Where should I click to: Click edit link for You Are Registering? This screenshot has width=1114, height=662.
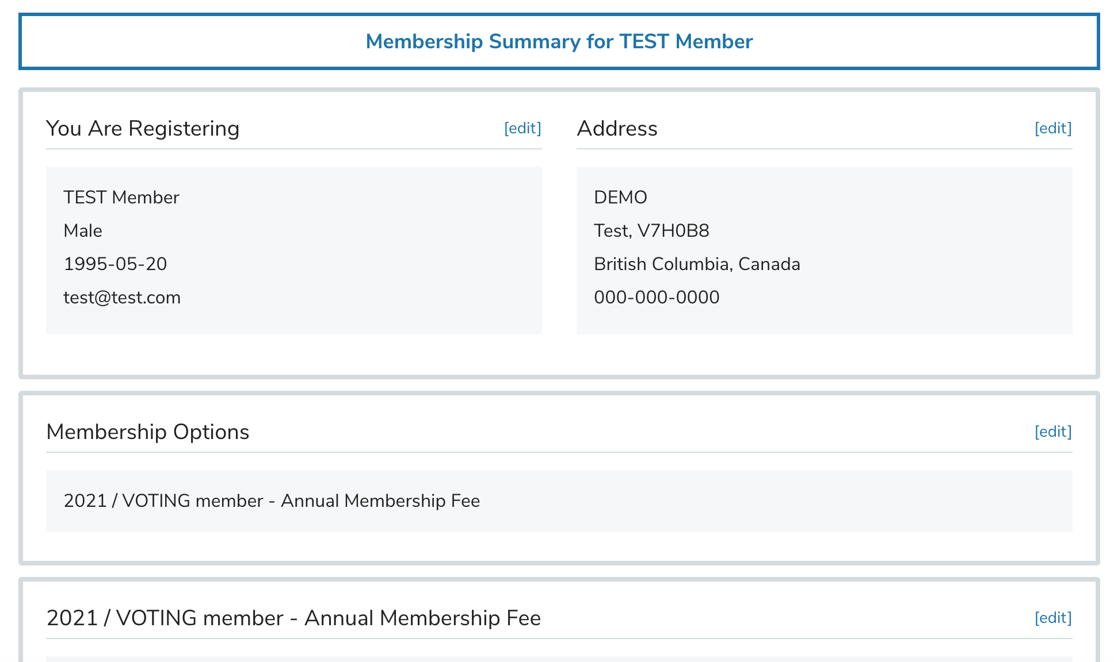click(522, 128)
